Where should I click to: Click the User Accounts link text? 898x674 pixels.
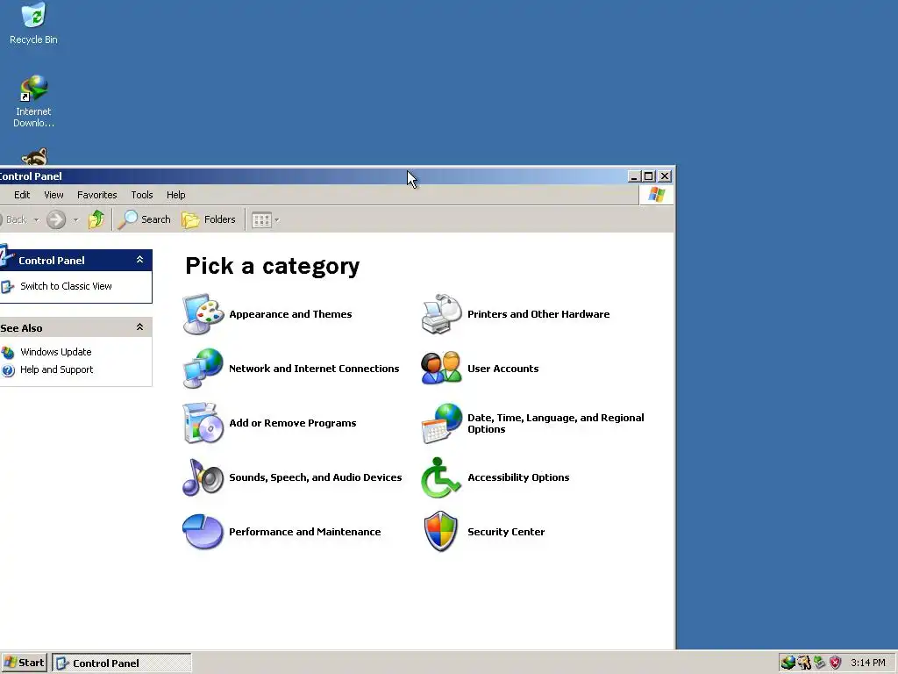(502, 369)
